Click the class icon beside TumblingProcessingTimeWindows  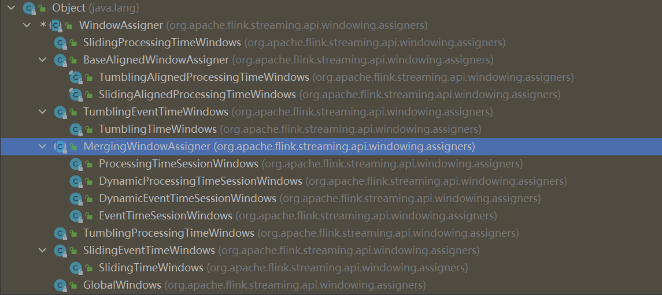point(60,233)
